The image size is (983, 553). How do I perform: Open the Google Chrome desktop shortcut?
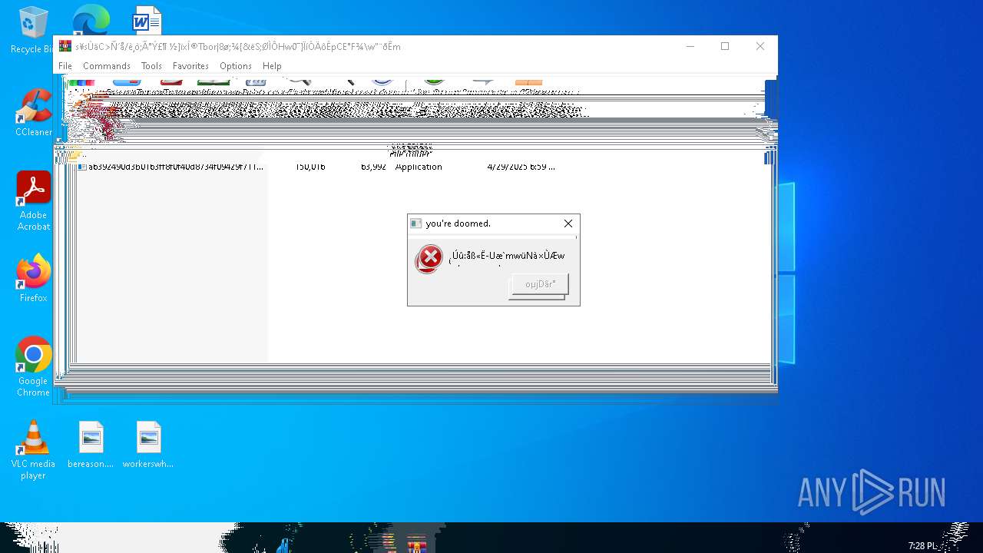coord(34,366)
